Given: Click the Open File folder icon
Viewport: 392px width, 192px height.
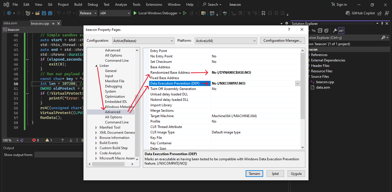Looking at the screenshot, I should [38, 13].
